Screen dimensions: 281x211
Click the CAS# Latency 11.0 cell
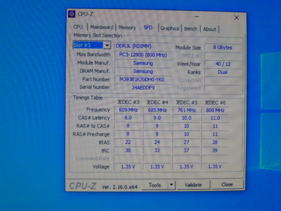[x=215, y=118]
